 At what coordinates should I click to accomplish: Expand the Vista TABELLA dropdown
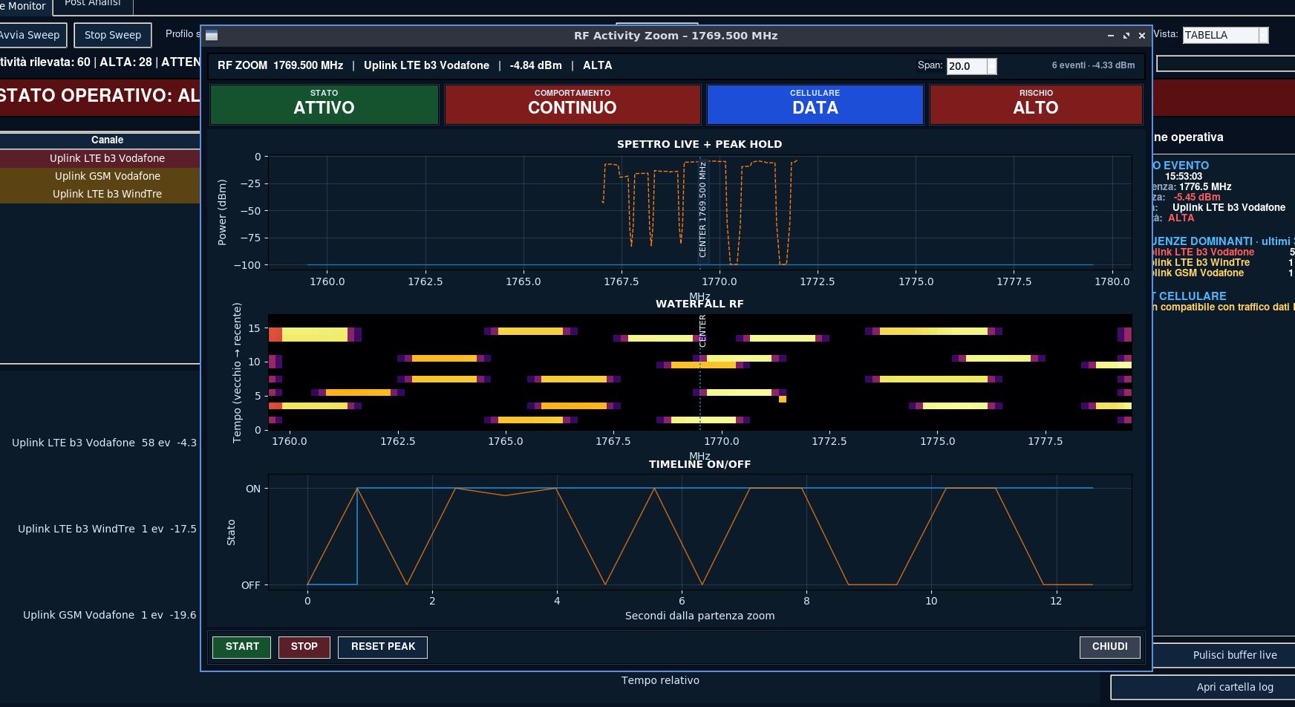pos(1264,35)
